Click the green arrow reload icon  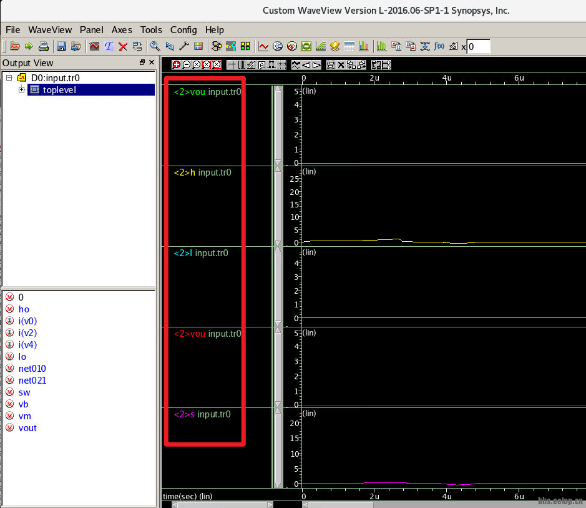29,46
